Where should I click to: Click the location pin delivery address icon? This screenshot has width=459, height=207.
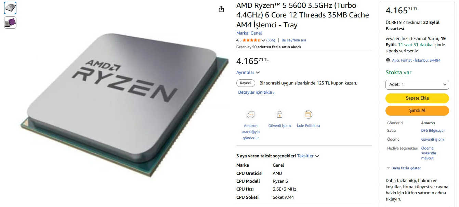pyautogui.click(x=388, y=60)
